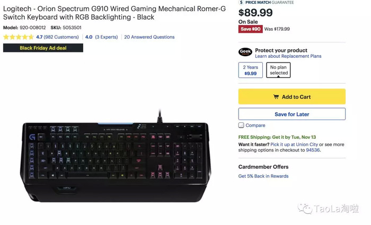Click the price match dollar icon
This screenshot has height=225, width=371.
coord(241,2)
